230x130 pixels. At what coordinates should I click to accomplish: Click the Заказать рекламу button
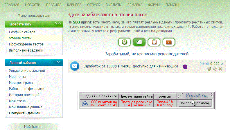(195, 103)
